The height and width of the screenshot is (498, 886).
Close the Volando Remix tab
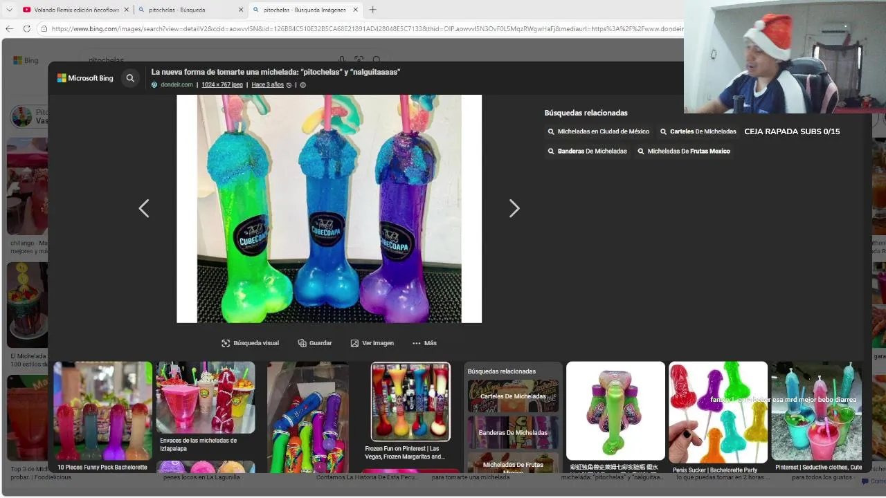pyautogui.click(x=127, y=10)
